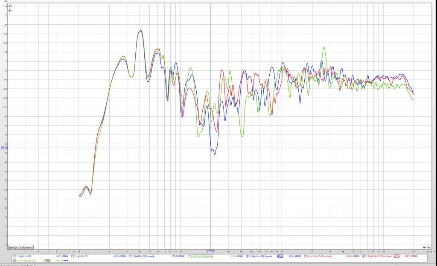This screenshot has height=266, width=437.
Task: Click the '7: Right No EQ 85cm Suelo' label
Action: click(379, 256)
